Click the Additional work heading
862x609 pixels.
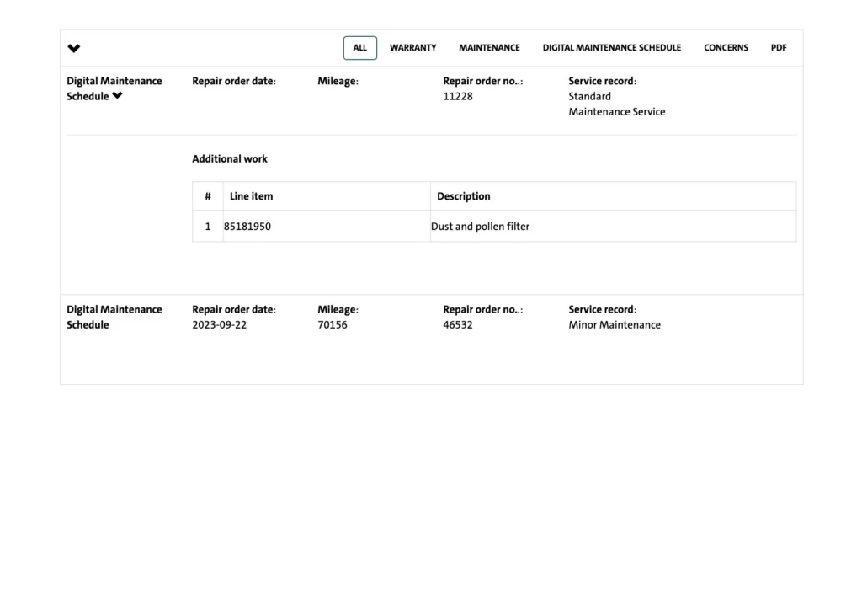click(230, 158)
